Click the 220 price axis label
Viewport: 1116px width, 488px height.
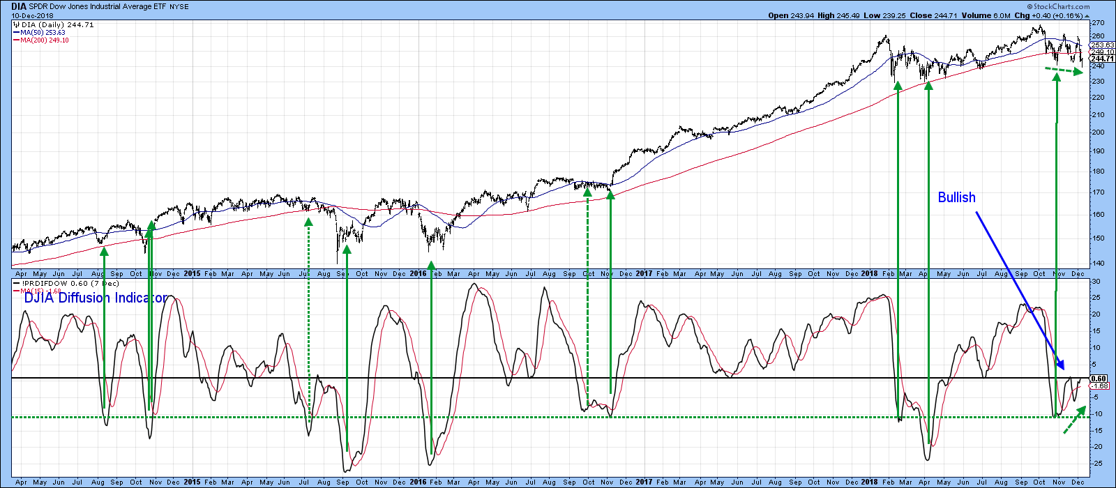coord(1097,97)
